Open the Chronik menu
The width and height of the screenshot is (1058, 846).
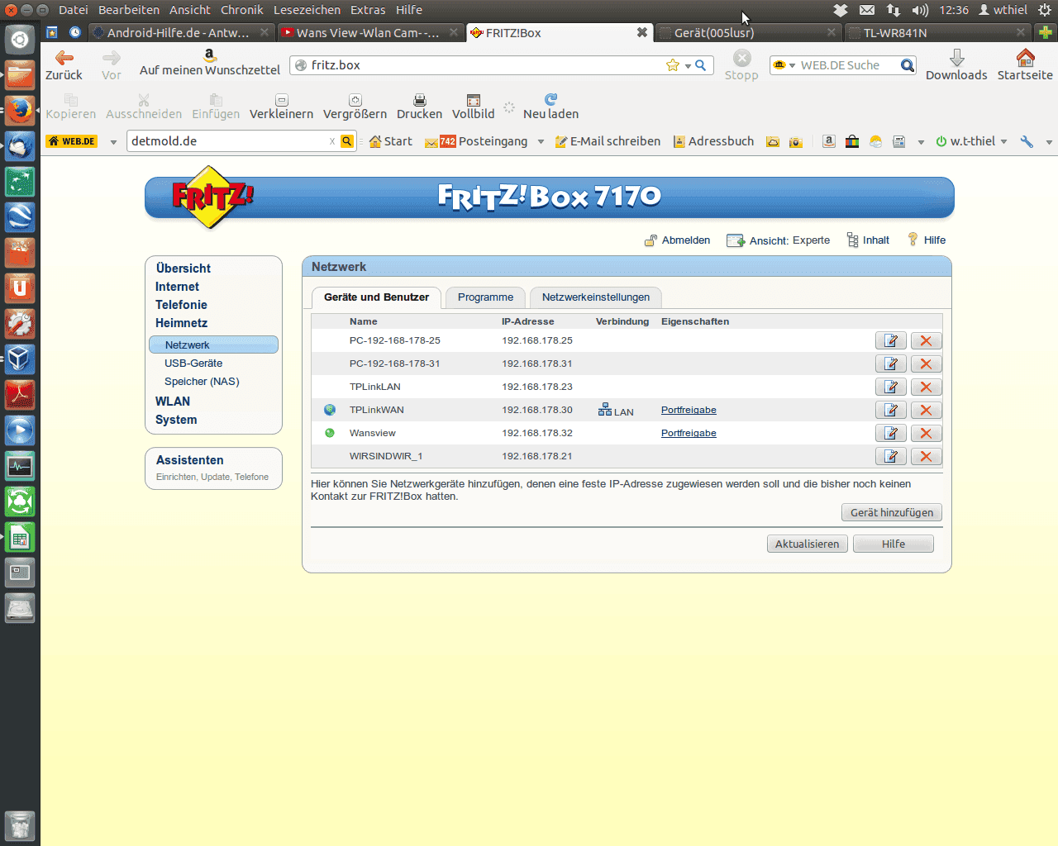[x=241, y=10]
